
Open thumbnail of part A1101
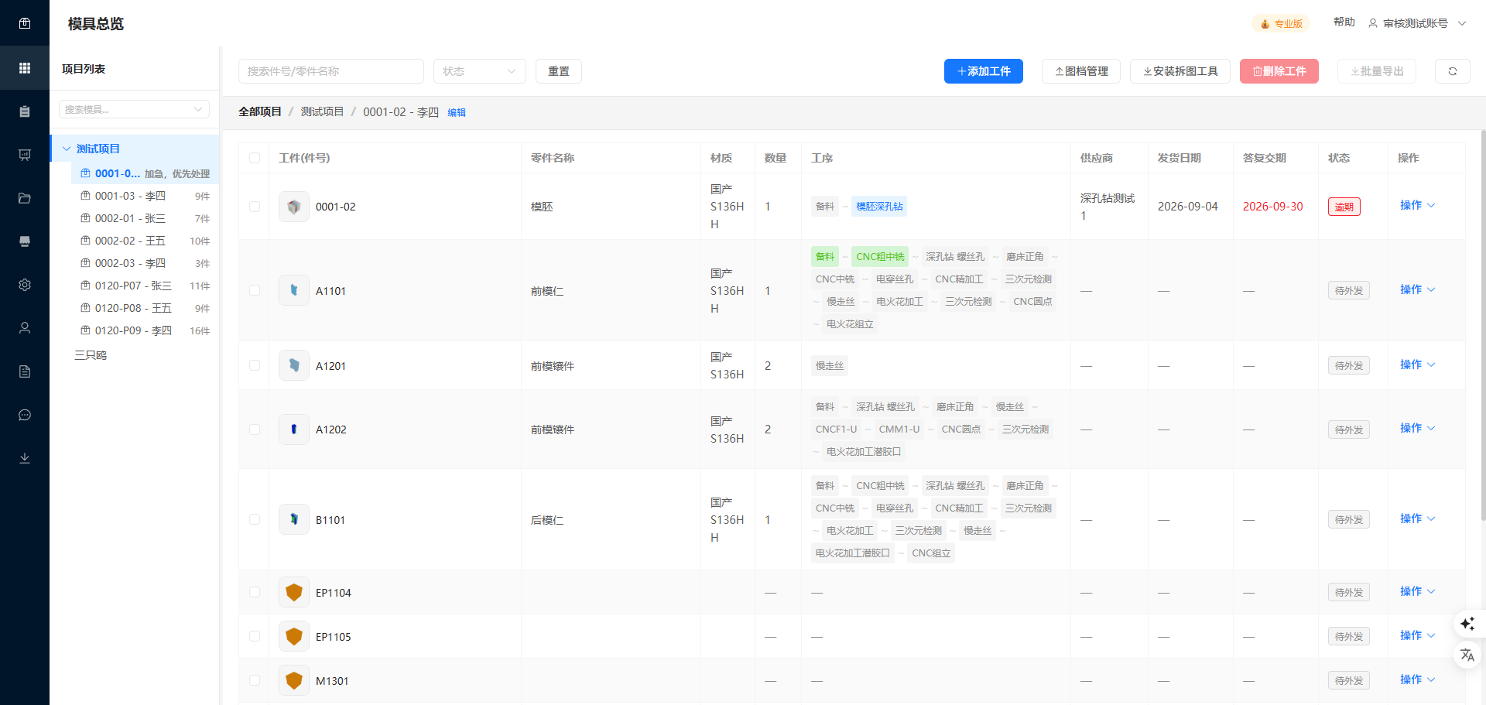294,290
